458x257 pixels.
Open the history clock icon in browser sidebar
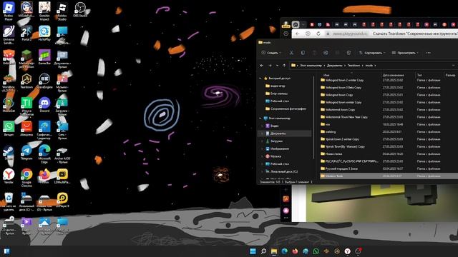point(286,34)
